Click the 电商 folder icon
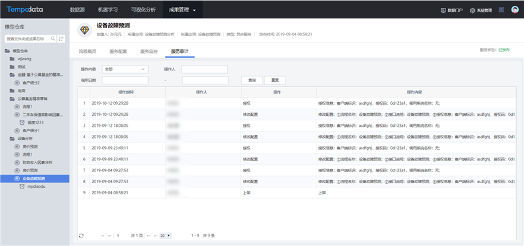This screenshot has height=246, width=524. pyautogui.click(x=12, y=91)
